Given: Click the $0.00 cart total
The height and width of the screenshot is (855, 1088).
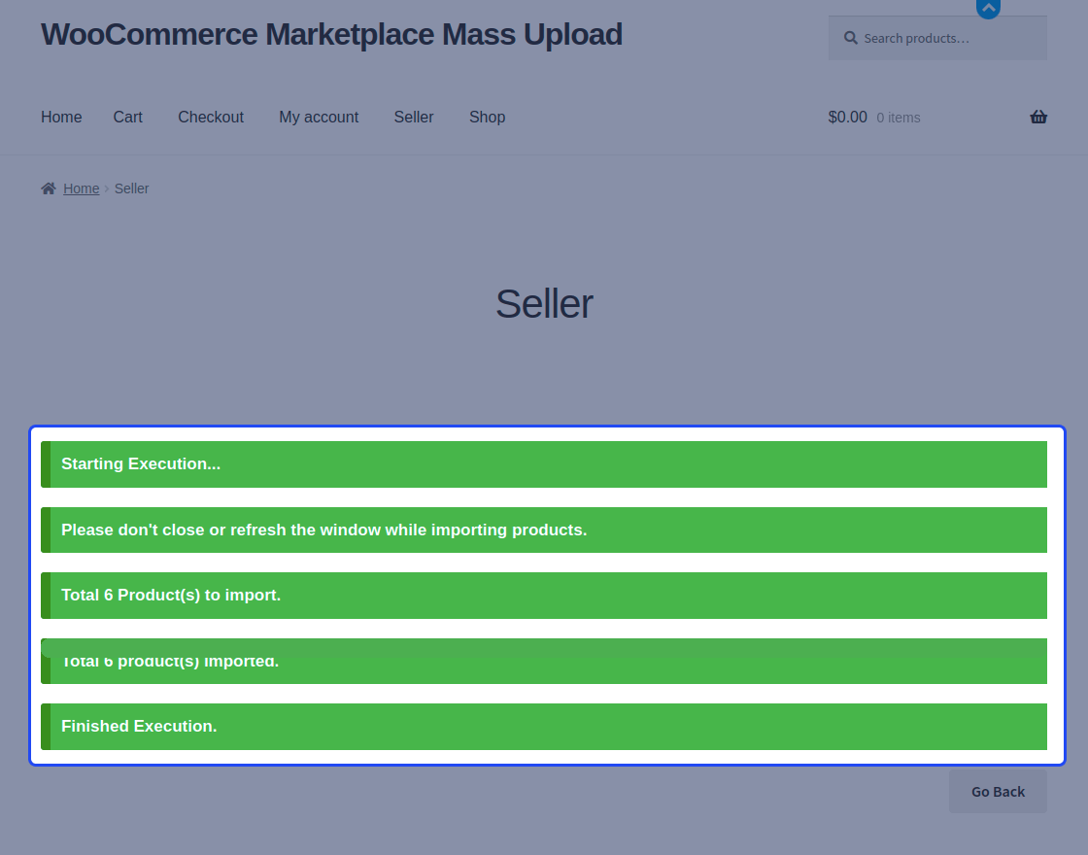Looking at the screenshot, I should coord(847,117).
